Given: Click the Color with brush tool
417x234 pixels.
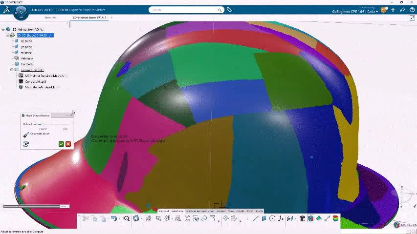Looking at the screenshot, I should [26, 135].
